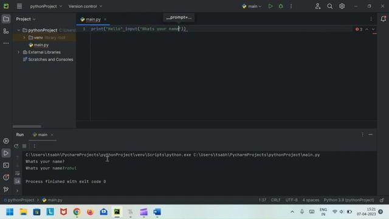Open Project view options dropdown
This screenshot has width=389, height=219.
coord(26,19)
